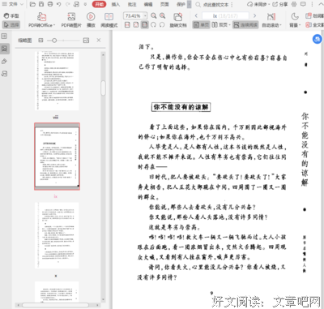
Task: Click the zoom in magnifier icon
Action: [x=162, y=15]
